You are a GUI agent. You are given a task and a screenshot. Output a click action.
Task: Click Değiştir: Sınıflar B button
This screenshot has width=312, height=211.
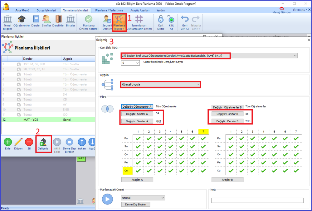point(227,114)
